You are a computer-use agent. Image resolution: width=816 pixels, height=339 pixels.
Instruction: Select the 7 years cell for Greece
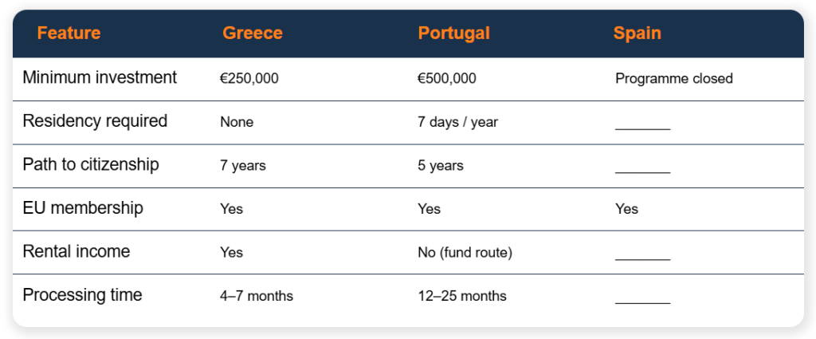[x=243, y=166]
